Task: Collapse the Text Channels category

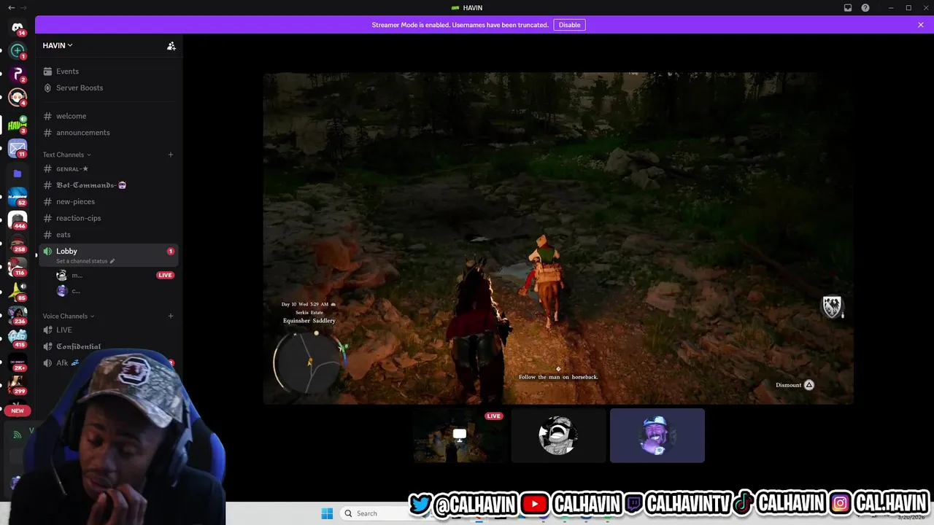Action: click(x=66, y=155)
